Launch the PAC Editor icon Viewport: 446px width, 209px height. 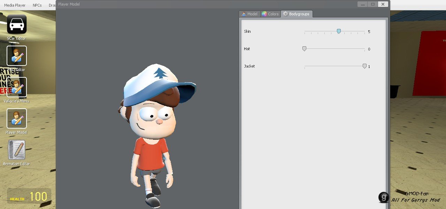pos(17,56)
